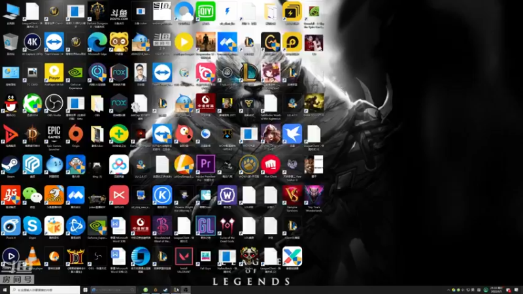Open the Fall Guys shortcut
523x294 pixels.
point(205,257)
